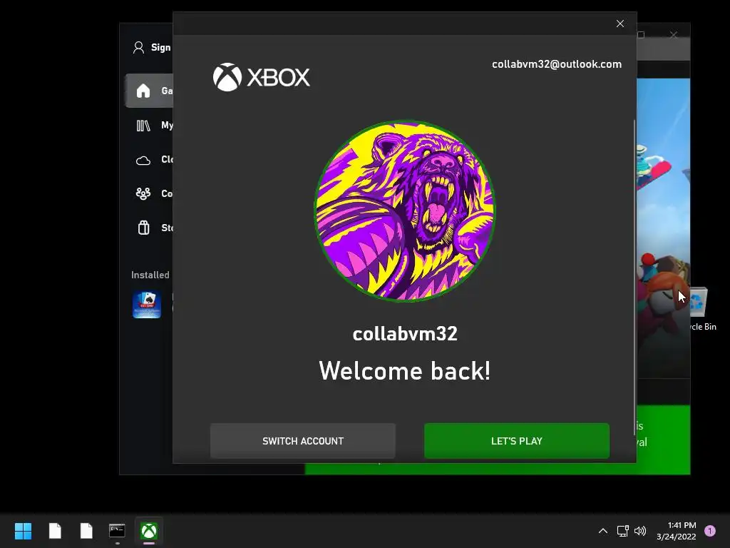Open My Library icon in Xbox sidebar
Viewport: 730px width, 548px height.
point(143,126)
